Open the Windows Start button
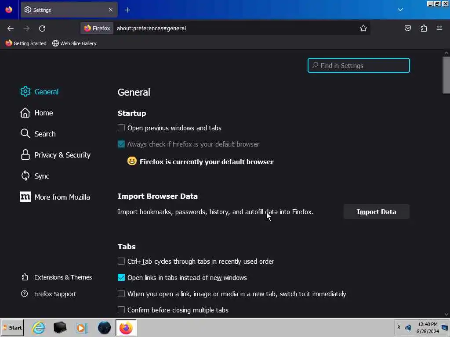 [12, 328]
